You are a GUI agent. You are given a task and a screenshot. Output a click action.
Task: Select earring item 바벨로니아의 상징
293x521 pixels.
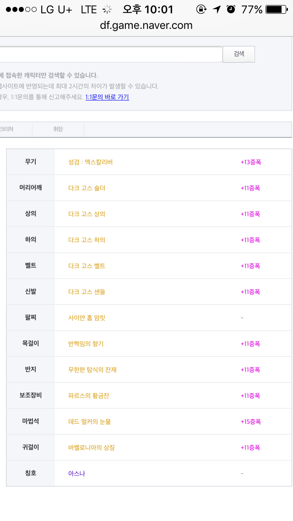(91, 447)
